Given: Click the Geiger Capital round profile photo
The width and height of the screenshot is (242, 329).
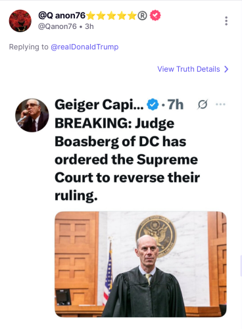Looking at the screenshot, I should click(x=32, y=115).
